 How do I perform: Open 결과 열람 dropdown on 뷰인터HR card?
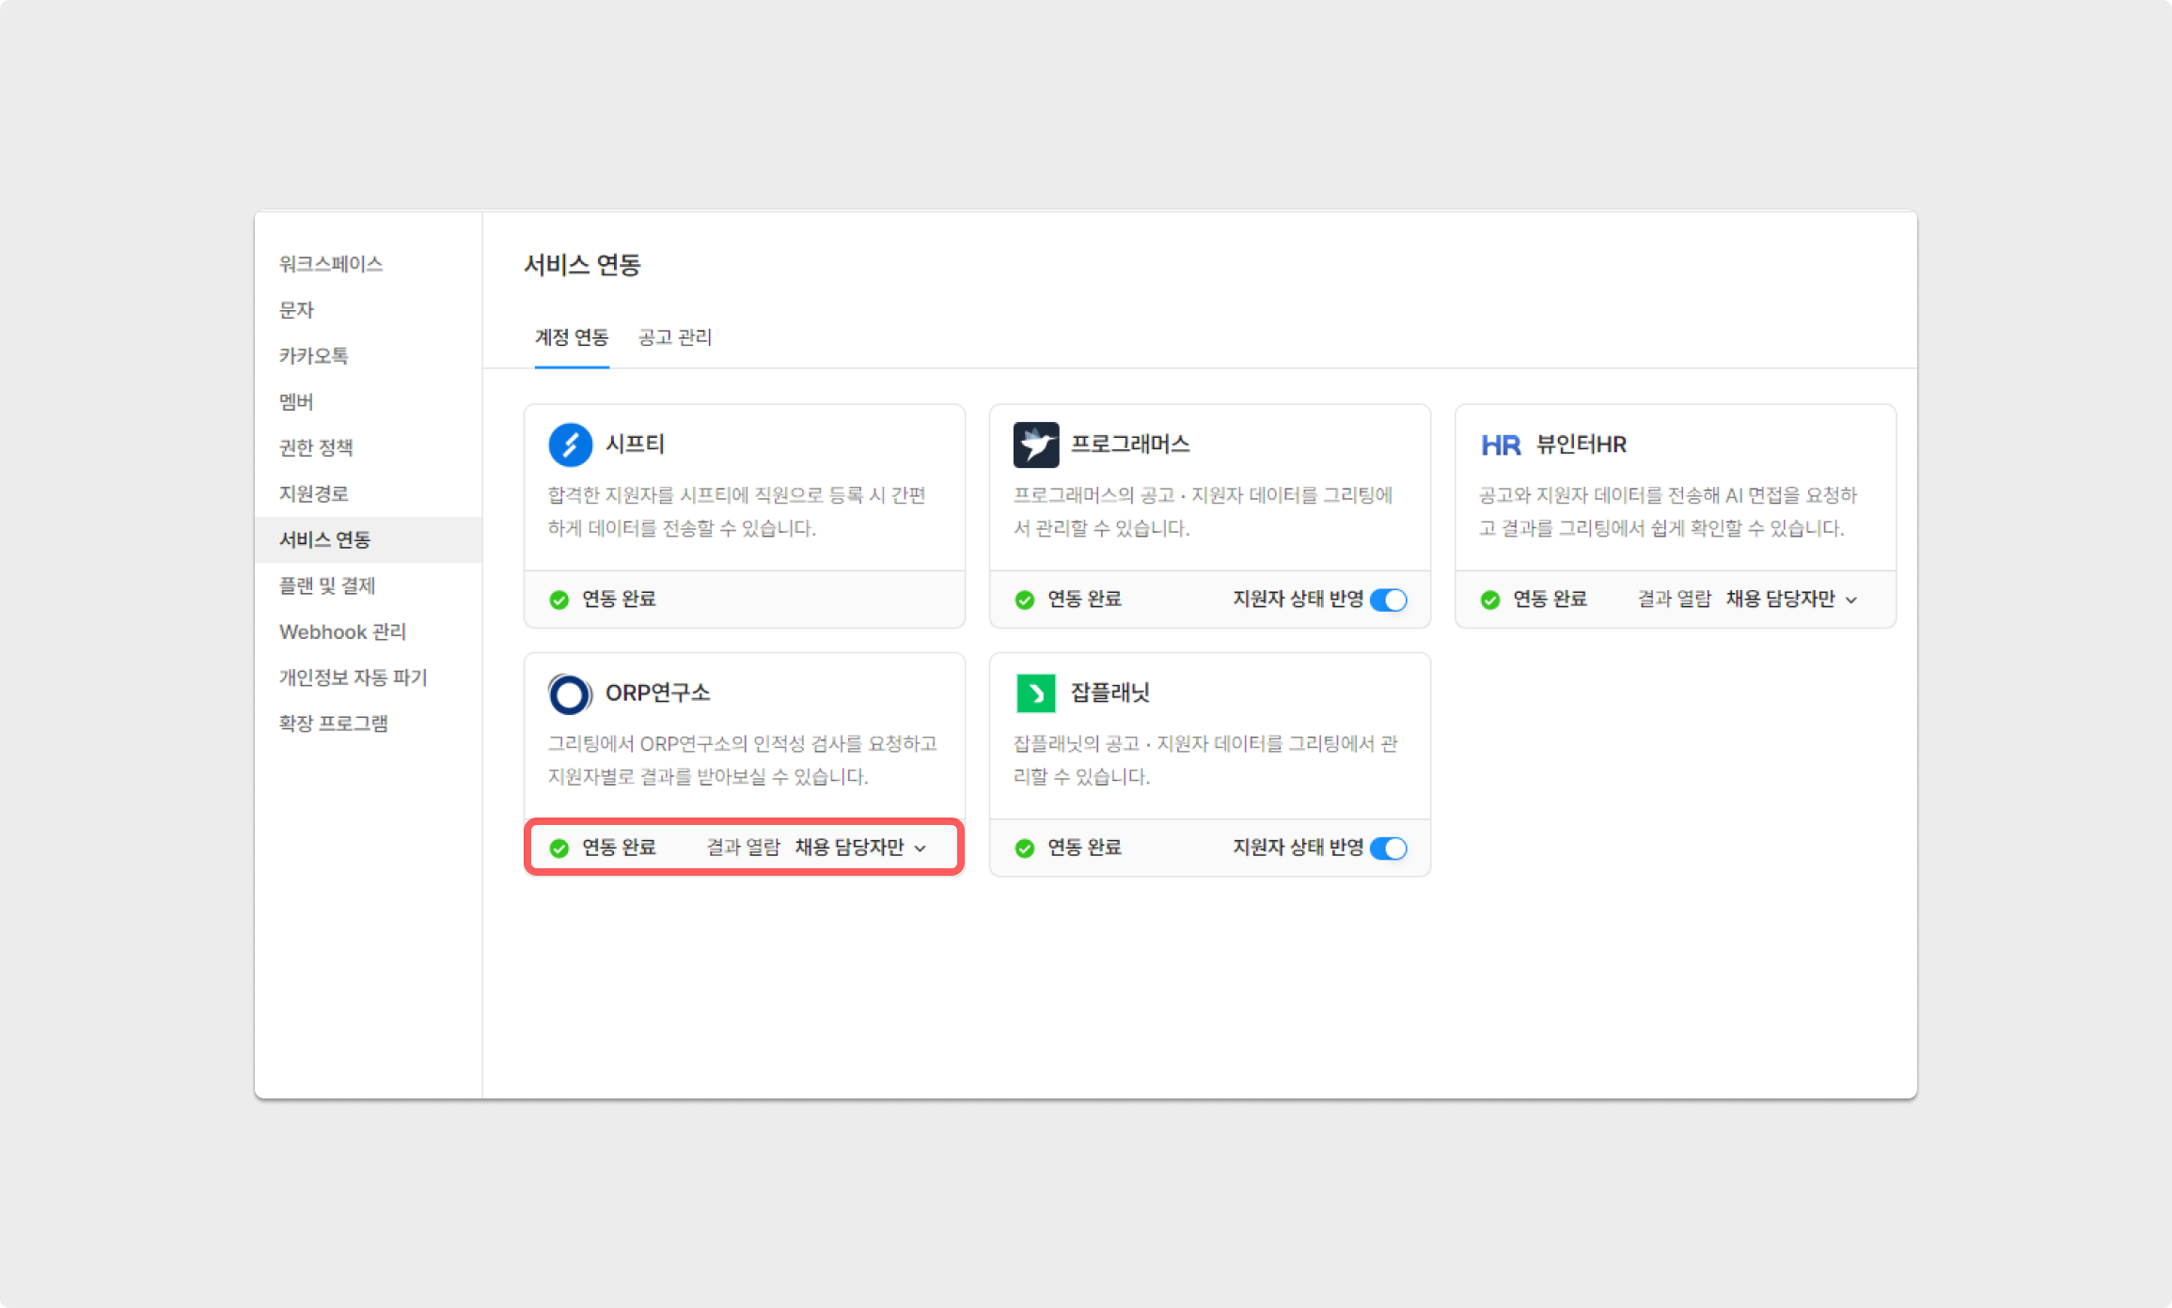[x=1791, y=599]
